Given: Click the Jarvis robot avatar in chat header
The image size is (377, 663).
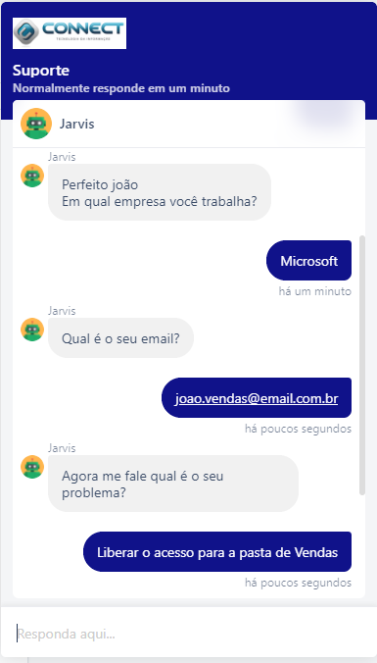Looking at the screenshot, I should (x=36, y=124).
